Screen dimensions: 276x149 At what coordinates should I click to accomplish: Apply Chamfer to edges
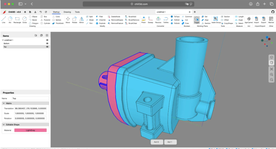pos(101,20)
